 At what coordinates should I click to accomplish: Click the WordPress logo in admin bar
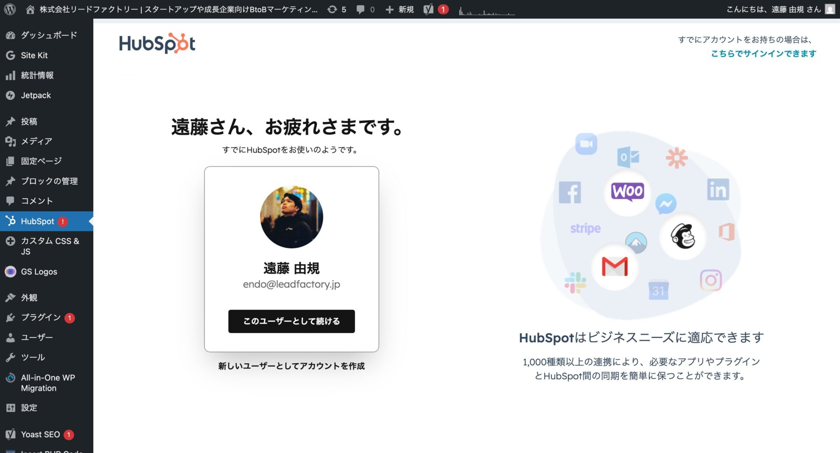[x=10, y=9]
